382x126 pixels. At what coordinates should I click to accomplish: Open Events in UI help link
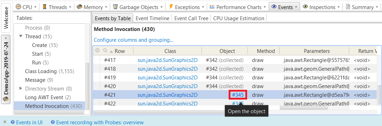coord(27,123)
